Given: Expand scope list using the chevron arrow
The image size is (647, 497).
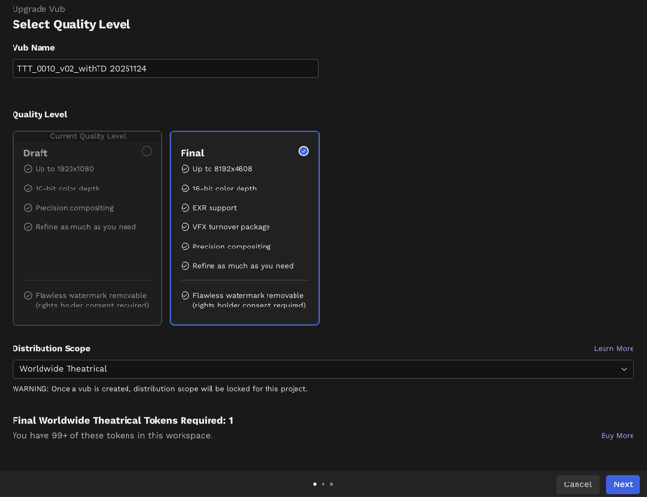Looking at the screenshot, I should tap(624, 369).
